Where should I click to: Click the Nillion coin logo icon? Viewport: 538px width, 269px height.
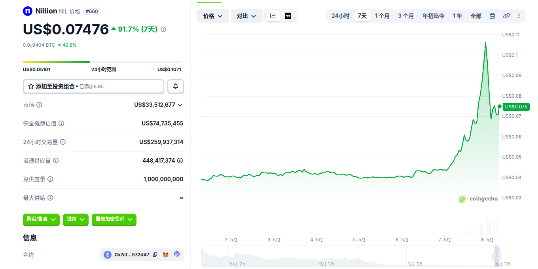point(28,11)
